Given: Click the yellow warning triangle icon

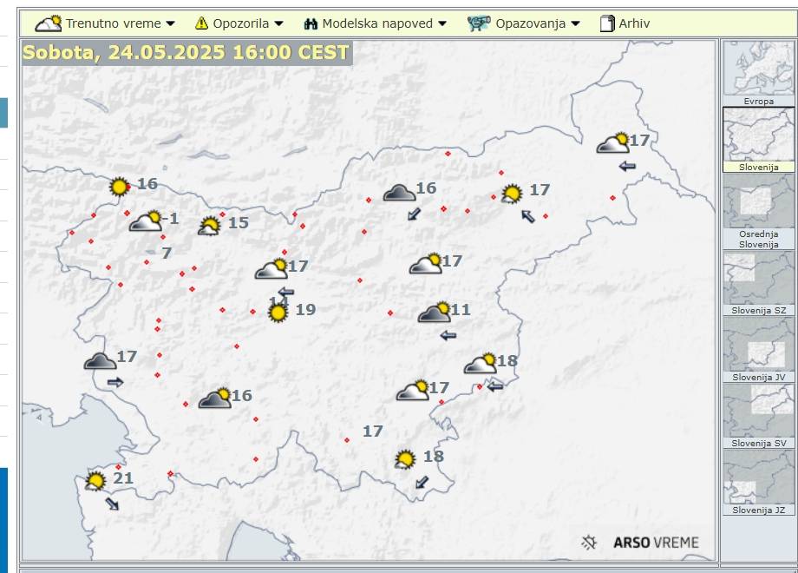Looking at the screenshot, I should 201,23.
